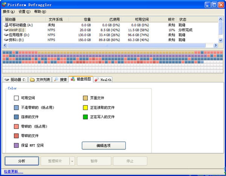This screenshot has width=226, height=176.
Task: Sort by the 已使用 column header
Action: [x=107, y=19]
